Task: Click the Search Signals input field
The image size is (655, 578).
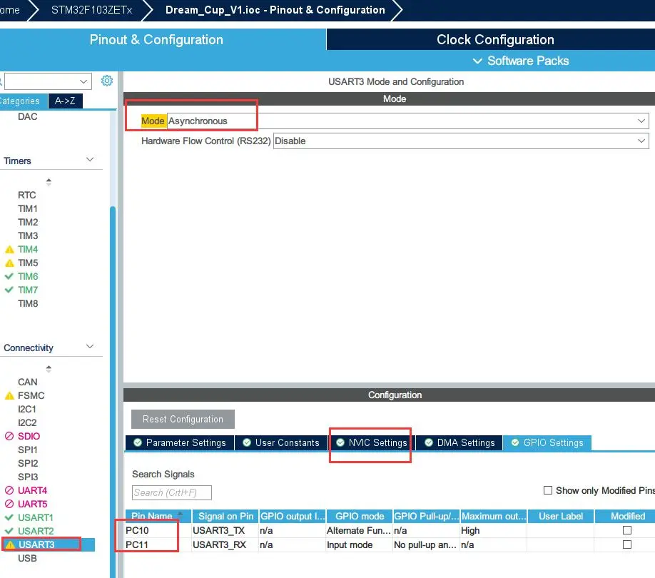Action: 172,493
